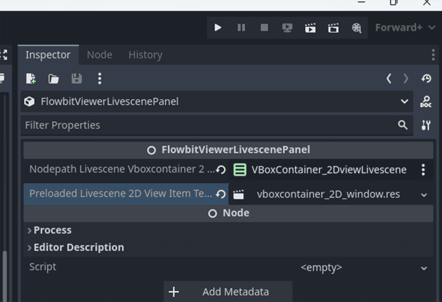Expand the Editor Description section
Screen dimensions: 442x302
[79, 247]
